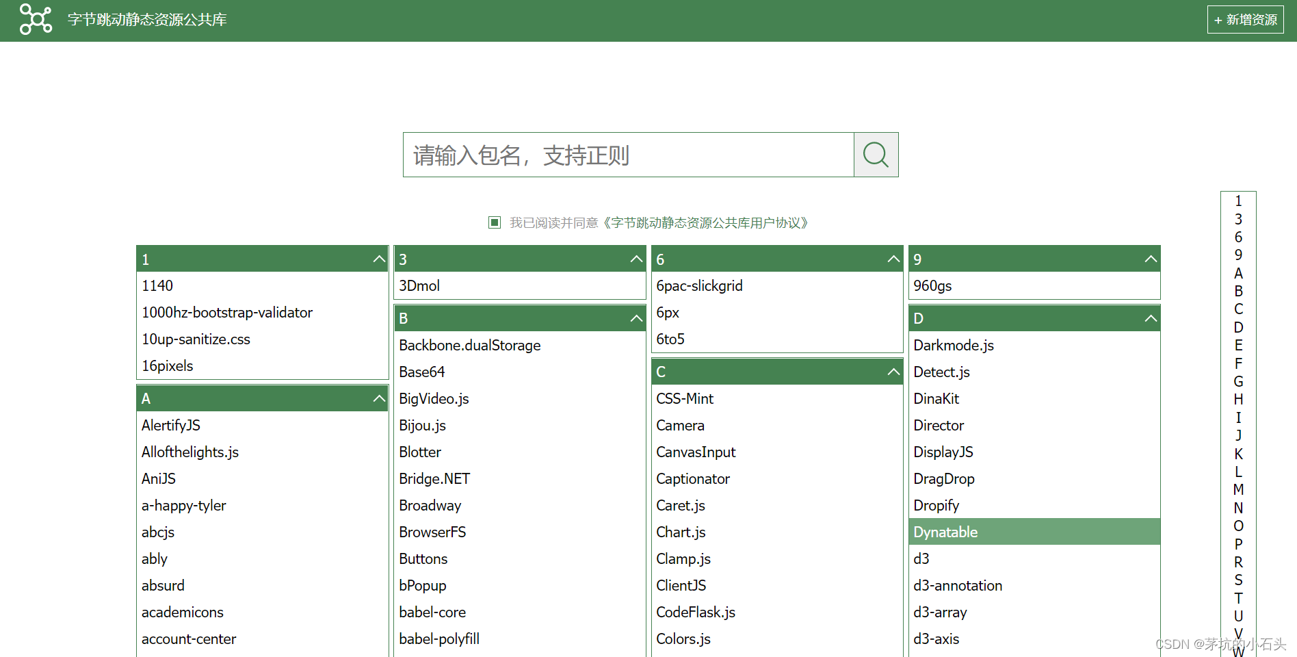Jump to letter G in index sidebar
Screen dimensions: 1297x657
(x=1238, y=381)
